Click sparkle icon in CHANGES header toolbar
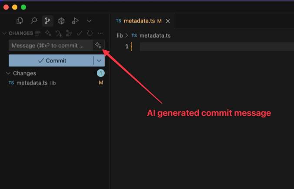Viewport: 294px width, 189px height. [x=48, y=33]
